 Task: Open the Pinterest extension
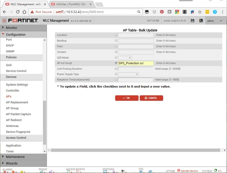pos(162,12)
